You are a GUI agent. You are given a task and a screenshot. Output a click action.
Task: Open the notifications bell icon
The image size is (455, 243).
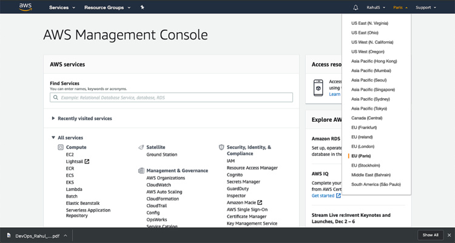[x=356, y=7]
